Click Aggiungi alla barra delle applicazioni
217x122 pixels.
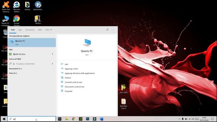point(80,73)
